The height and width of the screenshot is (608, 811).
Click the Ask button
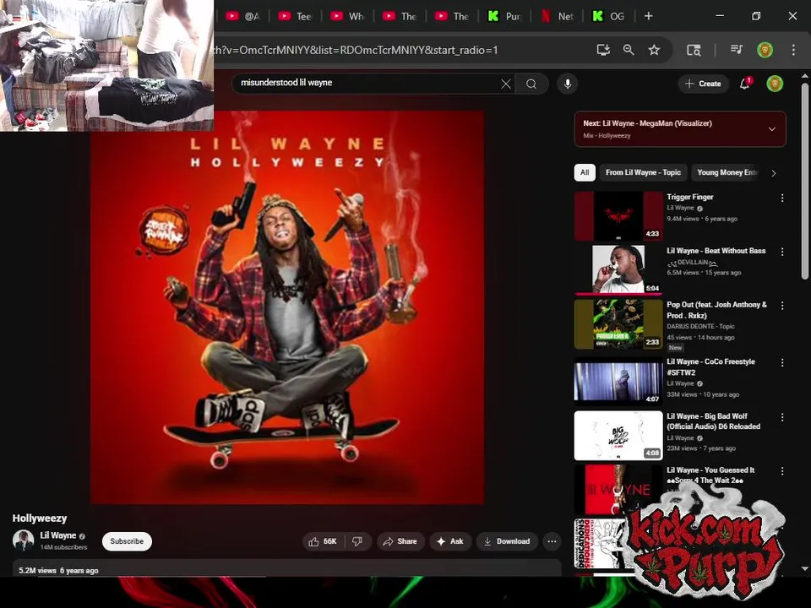coord(450,541)
